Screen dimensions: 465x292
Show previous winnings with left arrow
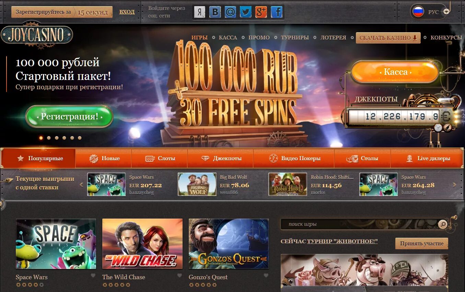[82, 185]
